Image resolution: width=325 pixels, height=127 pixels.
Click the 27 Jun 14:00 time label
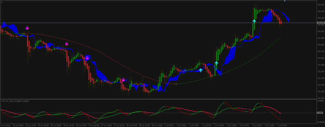click(107, 125)
